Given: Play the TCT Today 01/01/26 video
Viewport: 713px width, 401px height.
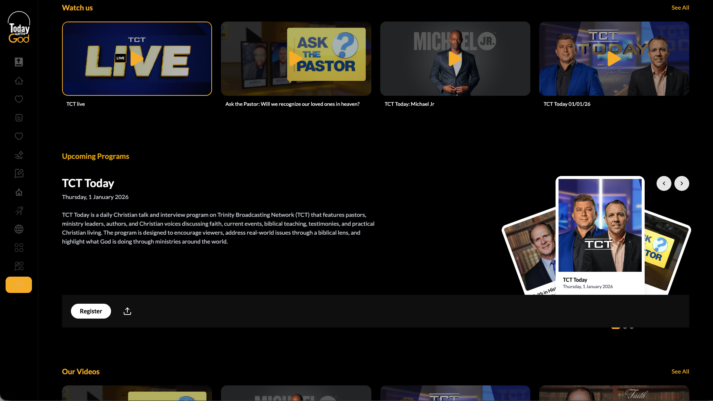Looking at the screenshot, I should point(614,59).
